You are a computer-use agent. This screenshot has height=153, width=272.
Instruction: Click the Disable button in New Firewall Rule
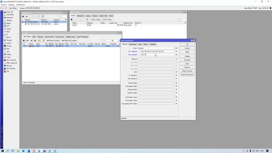tap(187, 56)
